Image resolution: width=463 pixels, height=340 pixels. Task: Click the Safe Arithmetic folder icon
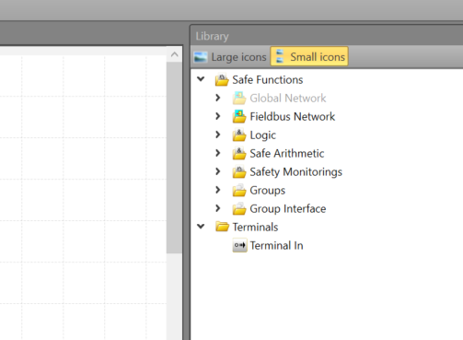pyautogui.click(x=239, y=153)
